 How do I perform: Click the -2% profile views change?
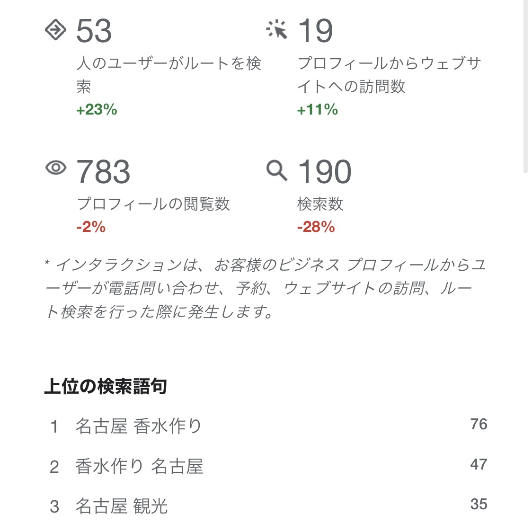point(91,227)
